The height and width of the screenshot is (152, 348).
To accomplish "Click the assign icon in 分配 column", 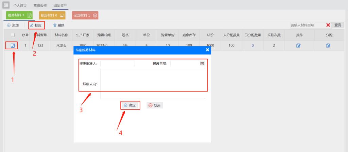I will (x=328, y=46).
